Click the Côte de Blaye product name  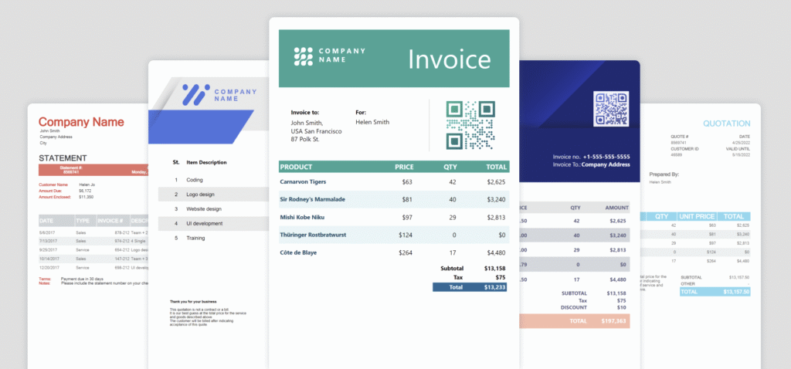pyautogui.click(x=305, y=252)
